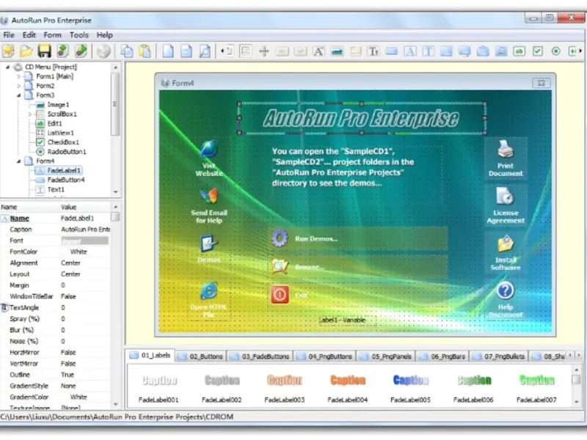This screenshot has height=440, width=587.
Task: Collapse the Form3 tree node
Action: pyautogui.click(x=19, y=95)
